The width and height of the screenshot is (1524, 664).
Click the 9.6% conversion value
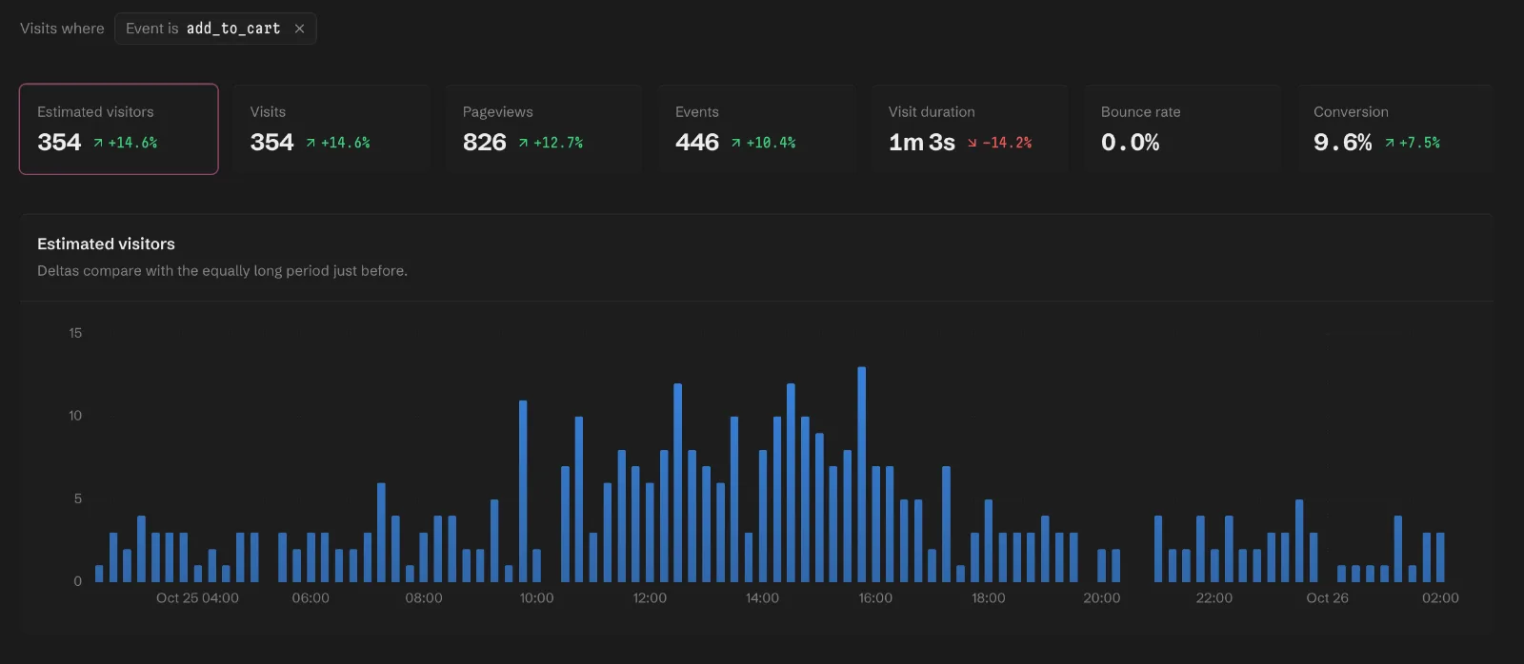tap(1343, 143)
